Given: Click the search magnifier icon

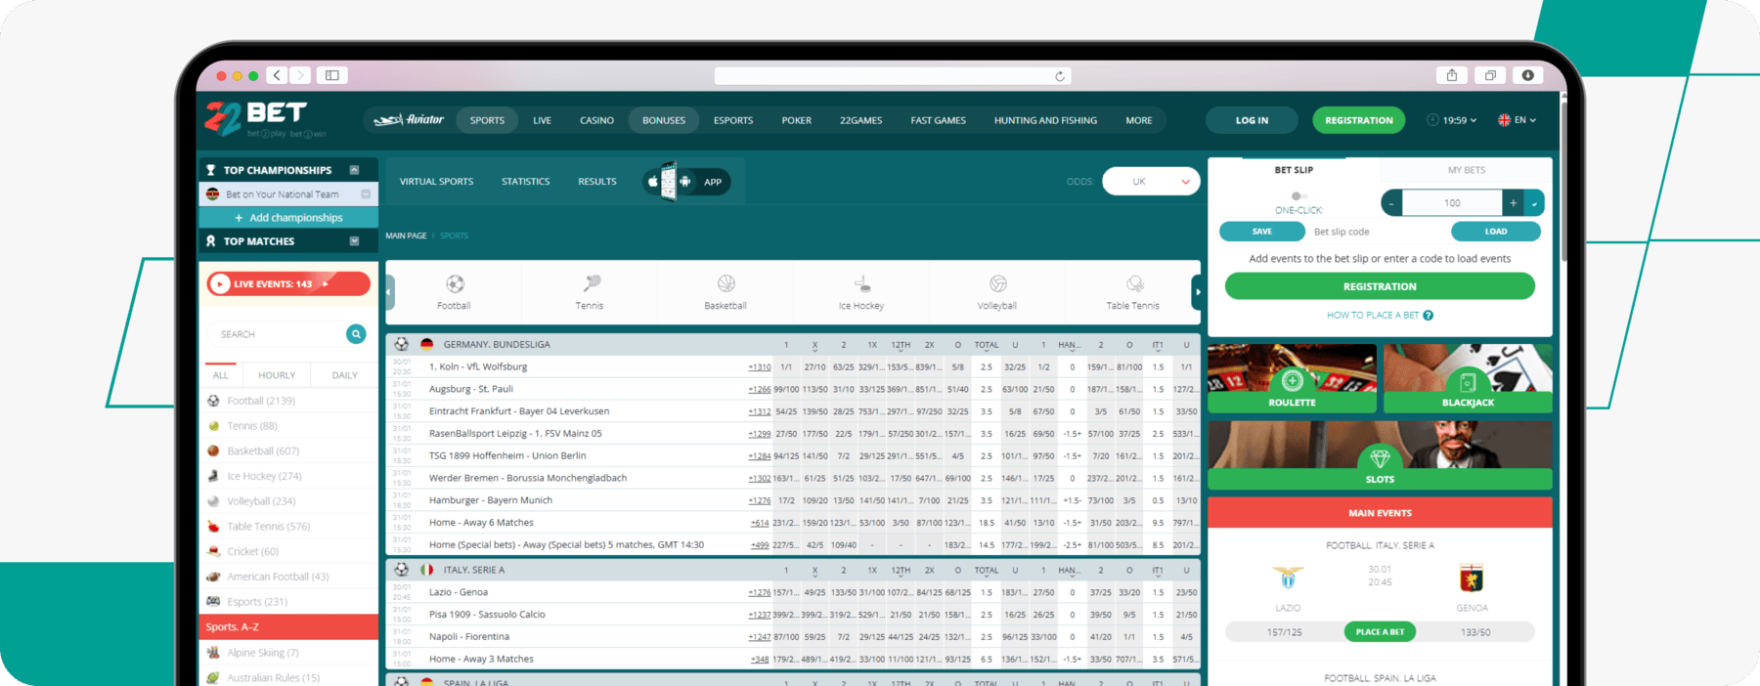Looking at the screenshot, I should coord(356,334).
